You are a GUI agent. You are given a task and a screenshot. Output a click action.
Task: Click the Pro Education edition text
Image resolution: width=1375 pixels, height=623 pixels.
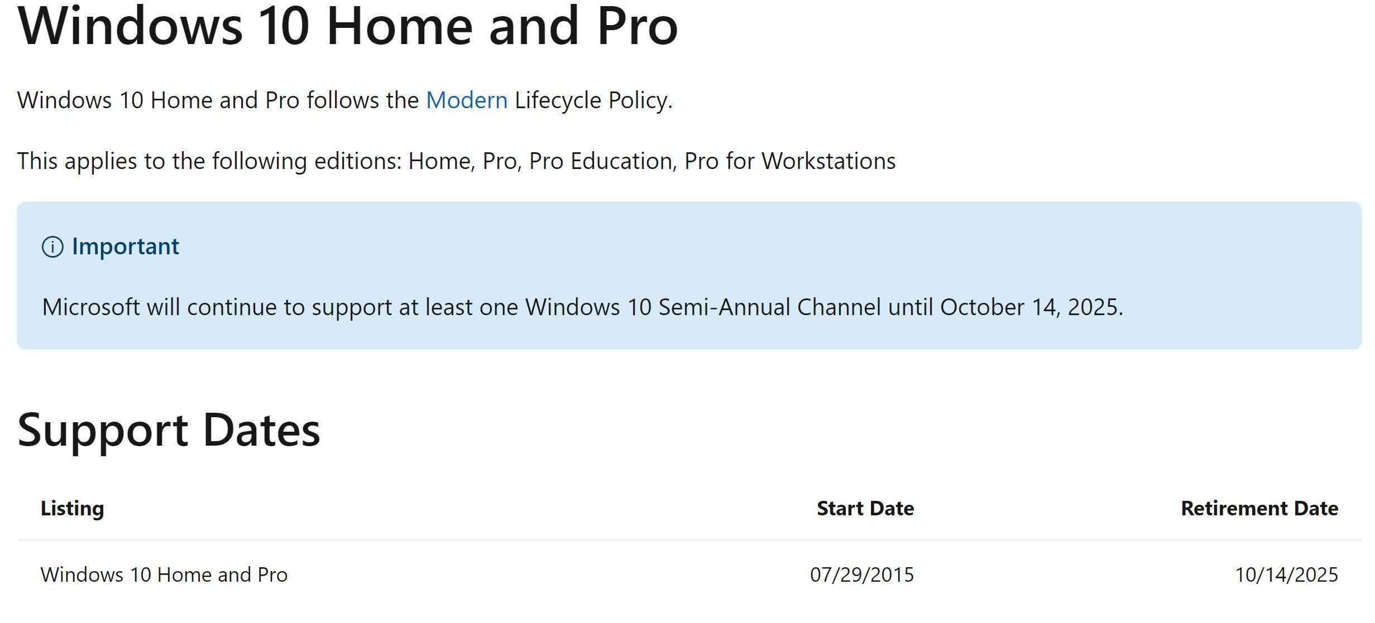600,161
